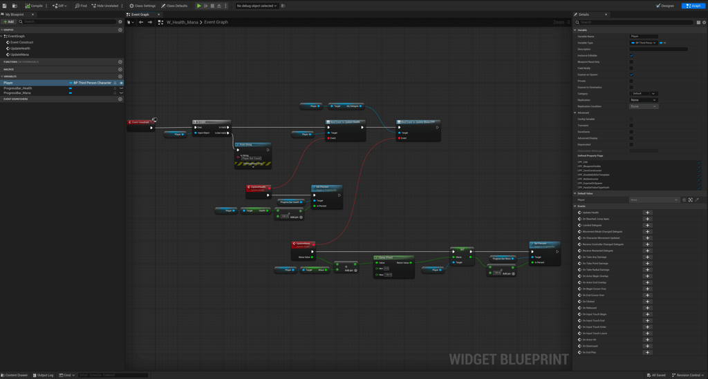The height and width of the screenshot is (379, 708).
Task: Open Details view options gear
Action: 704,22
